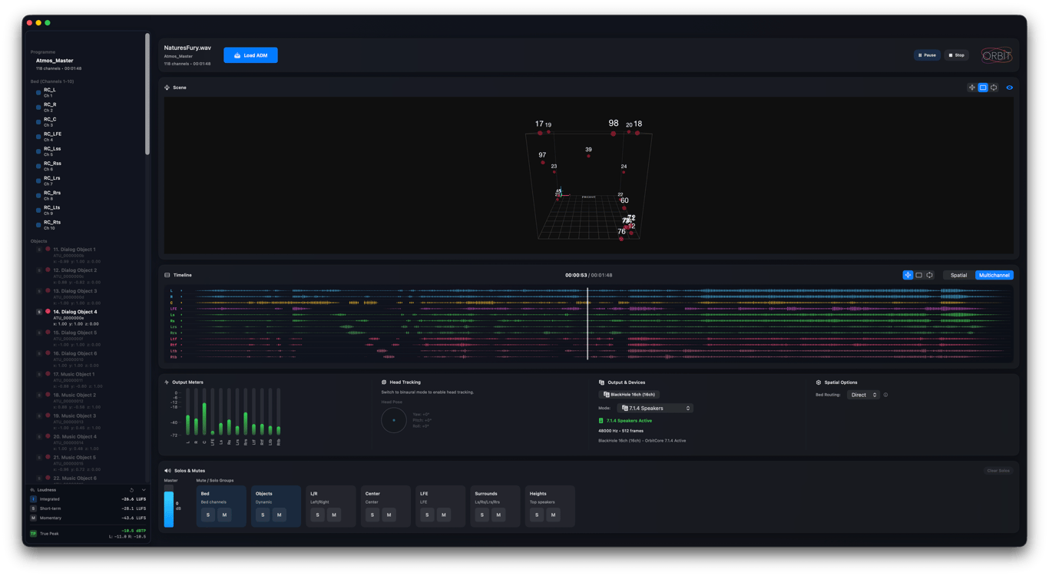This screenshot has width=1049, height=576.
Task: Activate the frame view icon in Scene panel
Action: (983, 88)
